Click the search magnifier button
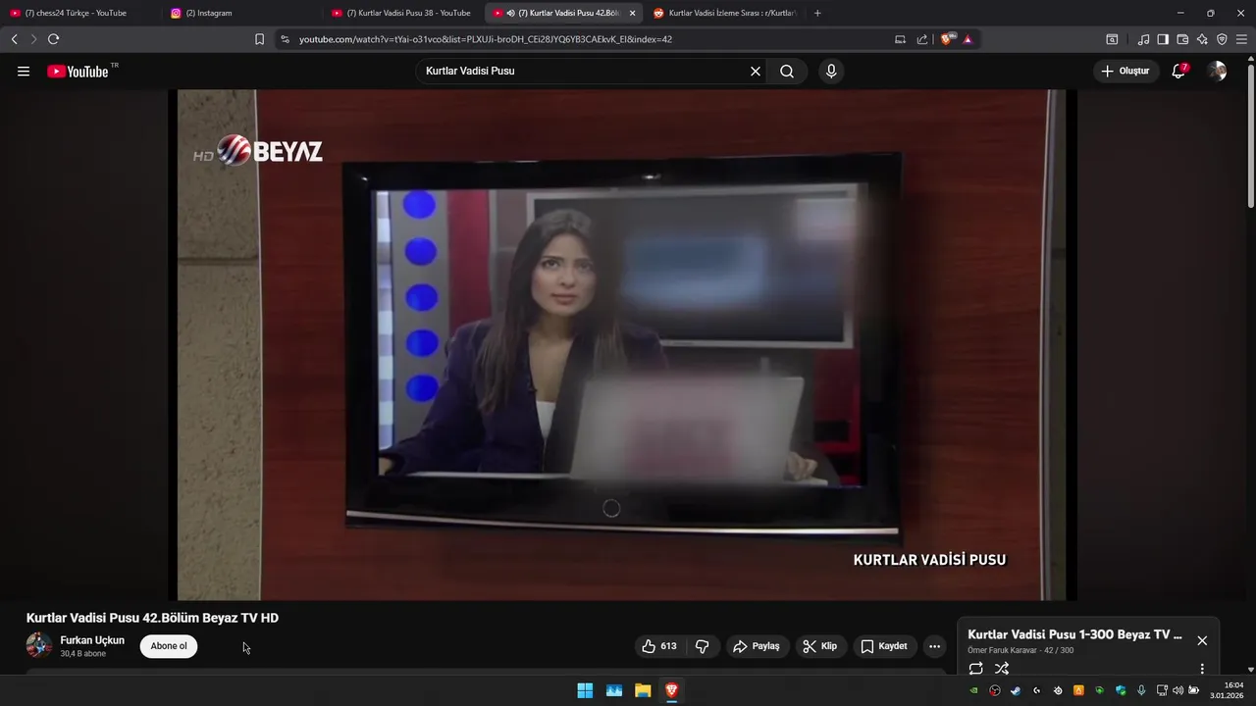This screenshot has width=1256, height=706. [x=787, y=72]
